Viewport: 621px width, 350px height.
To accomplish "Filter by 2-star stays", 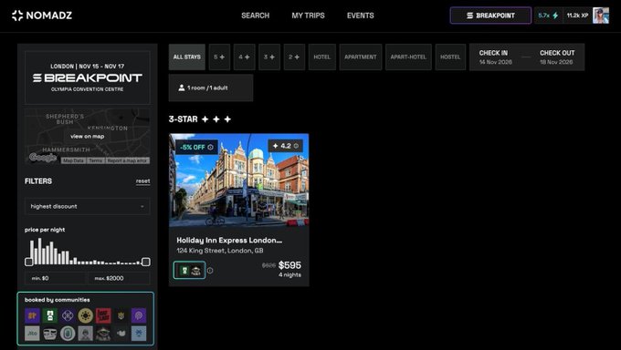I will pos(294,57).
